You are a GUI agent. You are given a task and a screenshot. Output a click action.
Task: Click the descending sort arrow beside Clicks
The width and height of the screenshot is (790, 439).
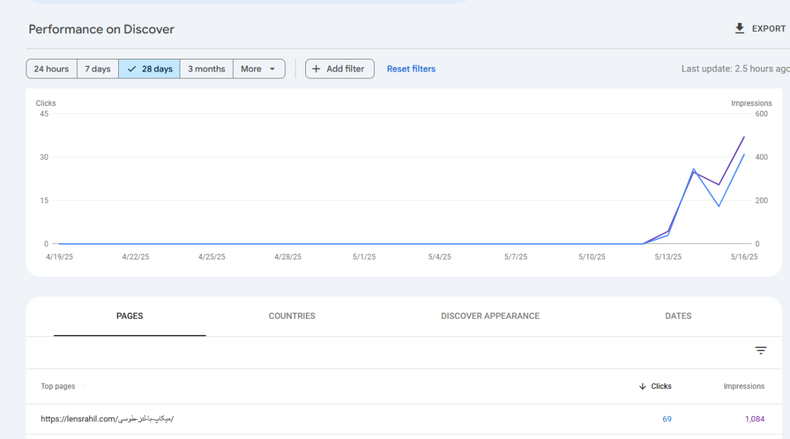click(x=642, y=386)
